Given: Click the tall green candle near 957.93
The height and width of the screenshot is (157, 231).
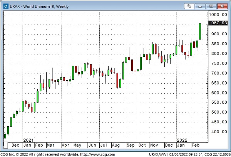Looking at the screenshot, I should tap(200, 31).
